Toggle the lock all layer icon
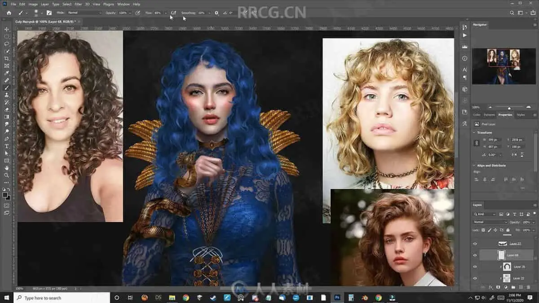The image size is (539, 303). coord(508,230)
